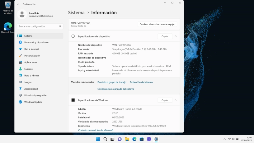Screen dimensions: 254x143
Task: Select the build number 22621.755
Action: (117, 122)
